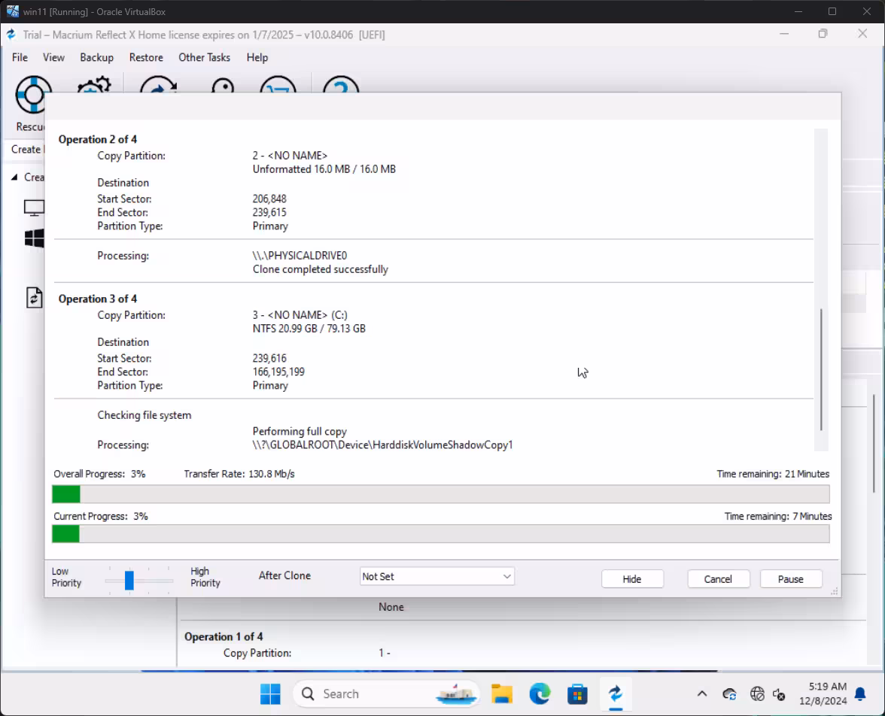The height and width of the screenshot is (716, 885).
Task: Click the main window right scrollbar
Action: pos(874,443)
